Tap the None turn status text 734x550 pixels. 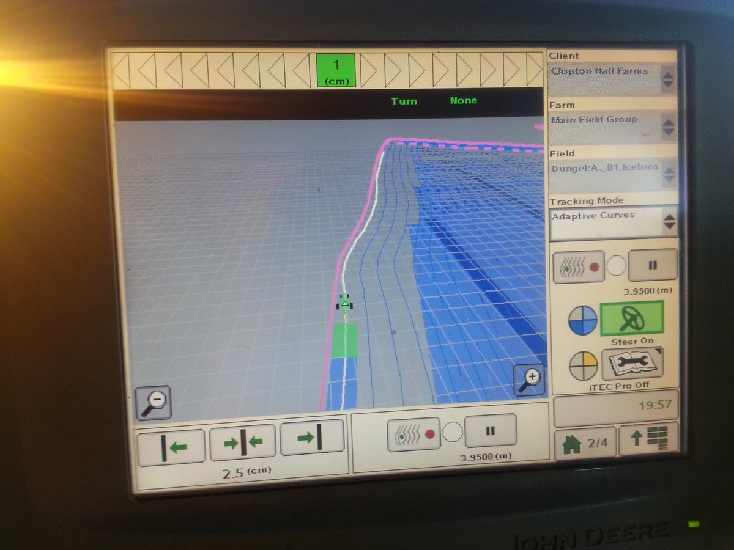click(464, 101)
